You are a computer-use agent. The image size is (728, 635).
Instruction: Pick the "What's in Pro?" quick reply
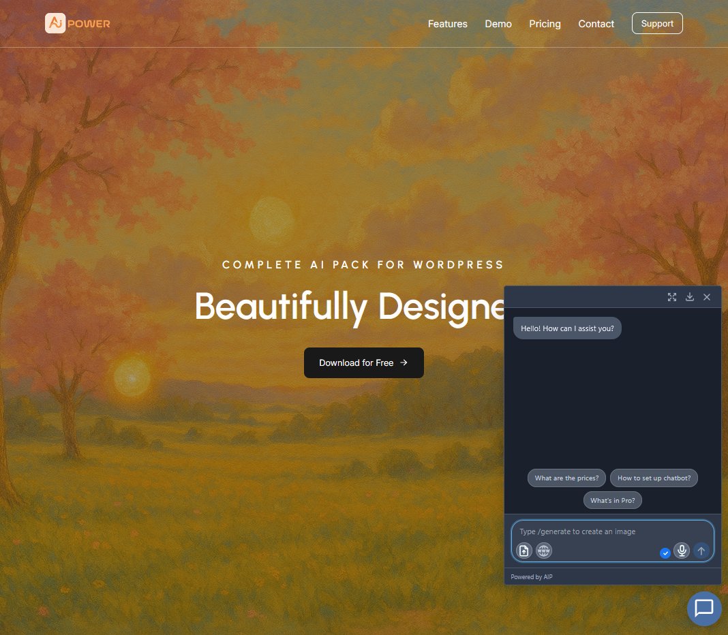tap(612, 500)
